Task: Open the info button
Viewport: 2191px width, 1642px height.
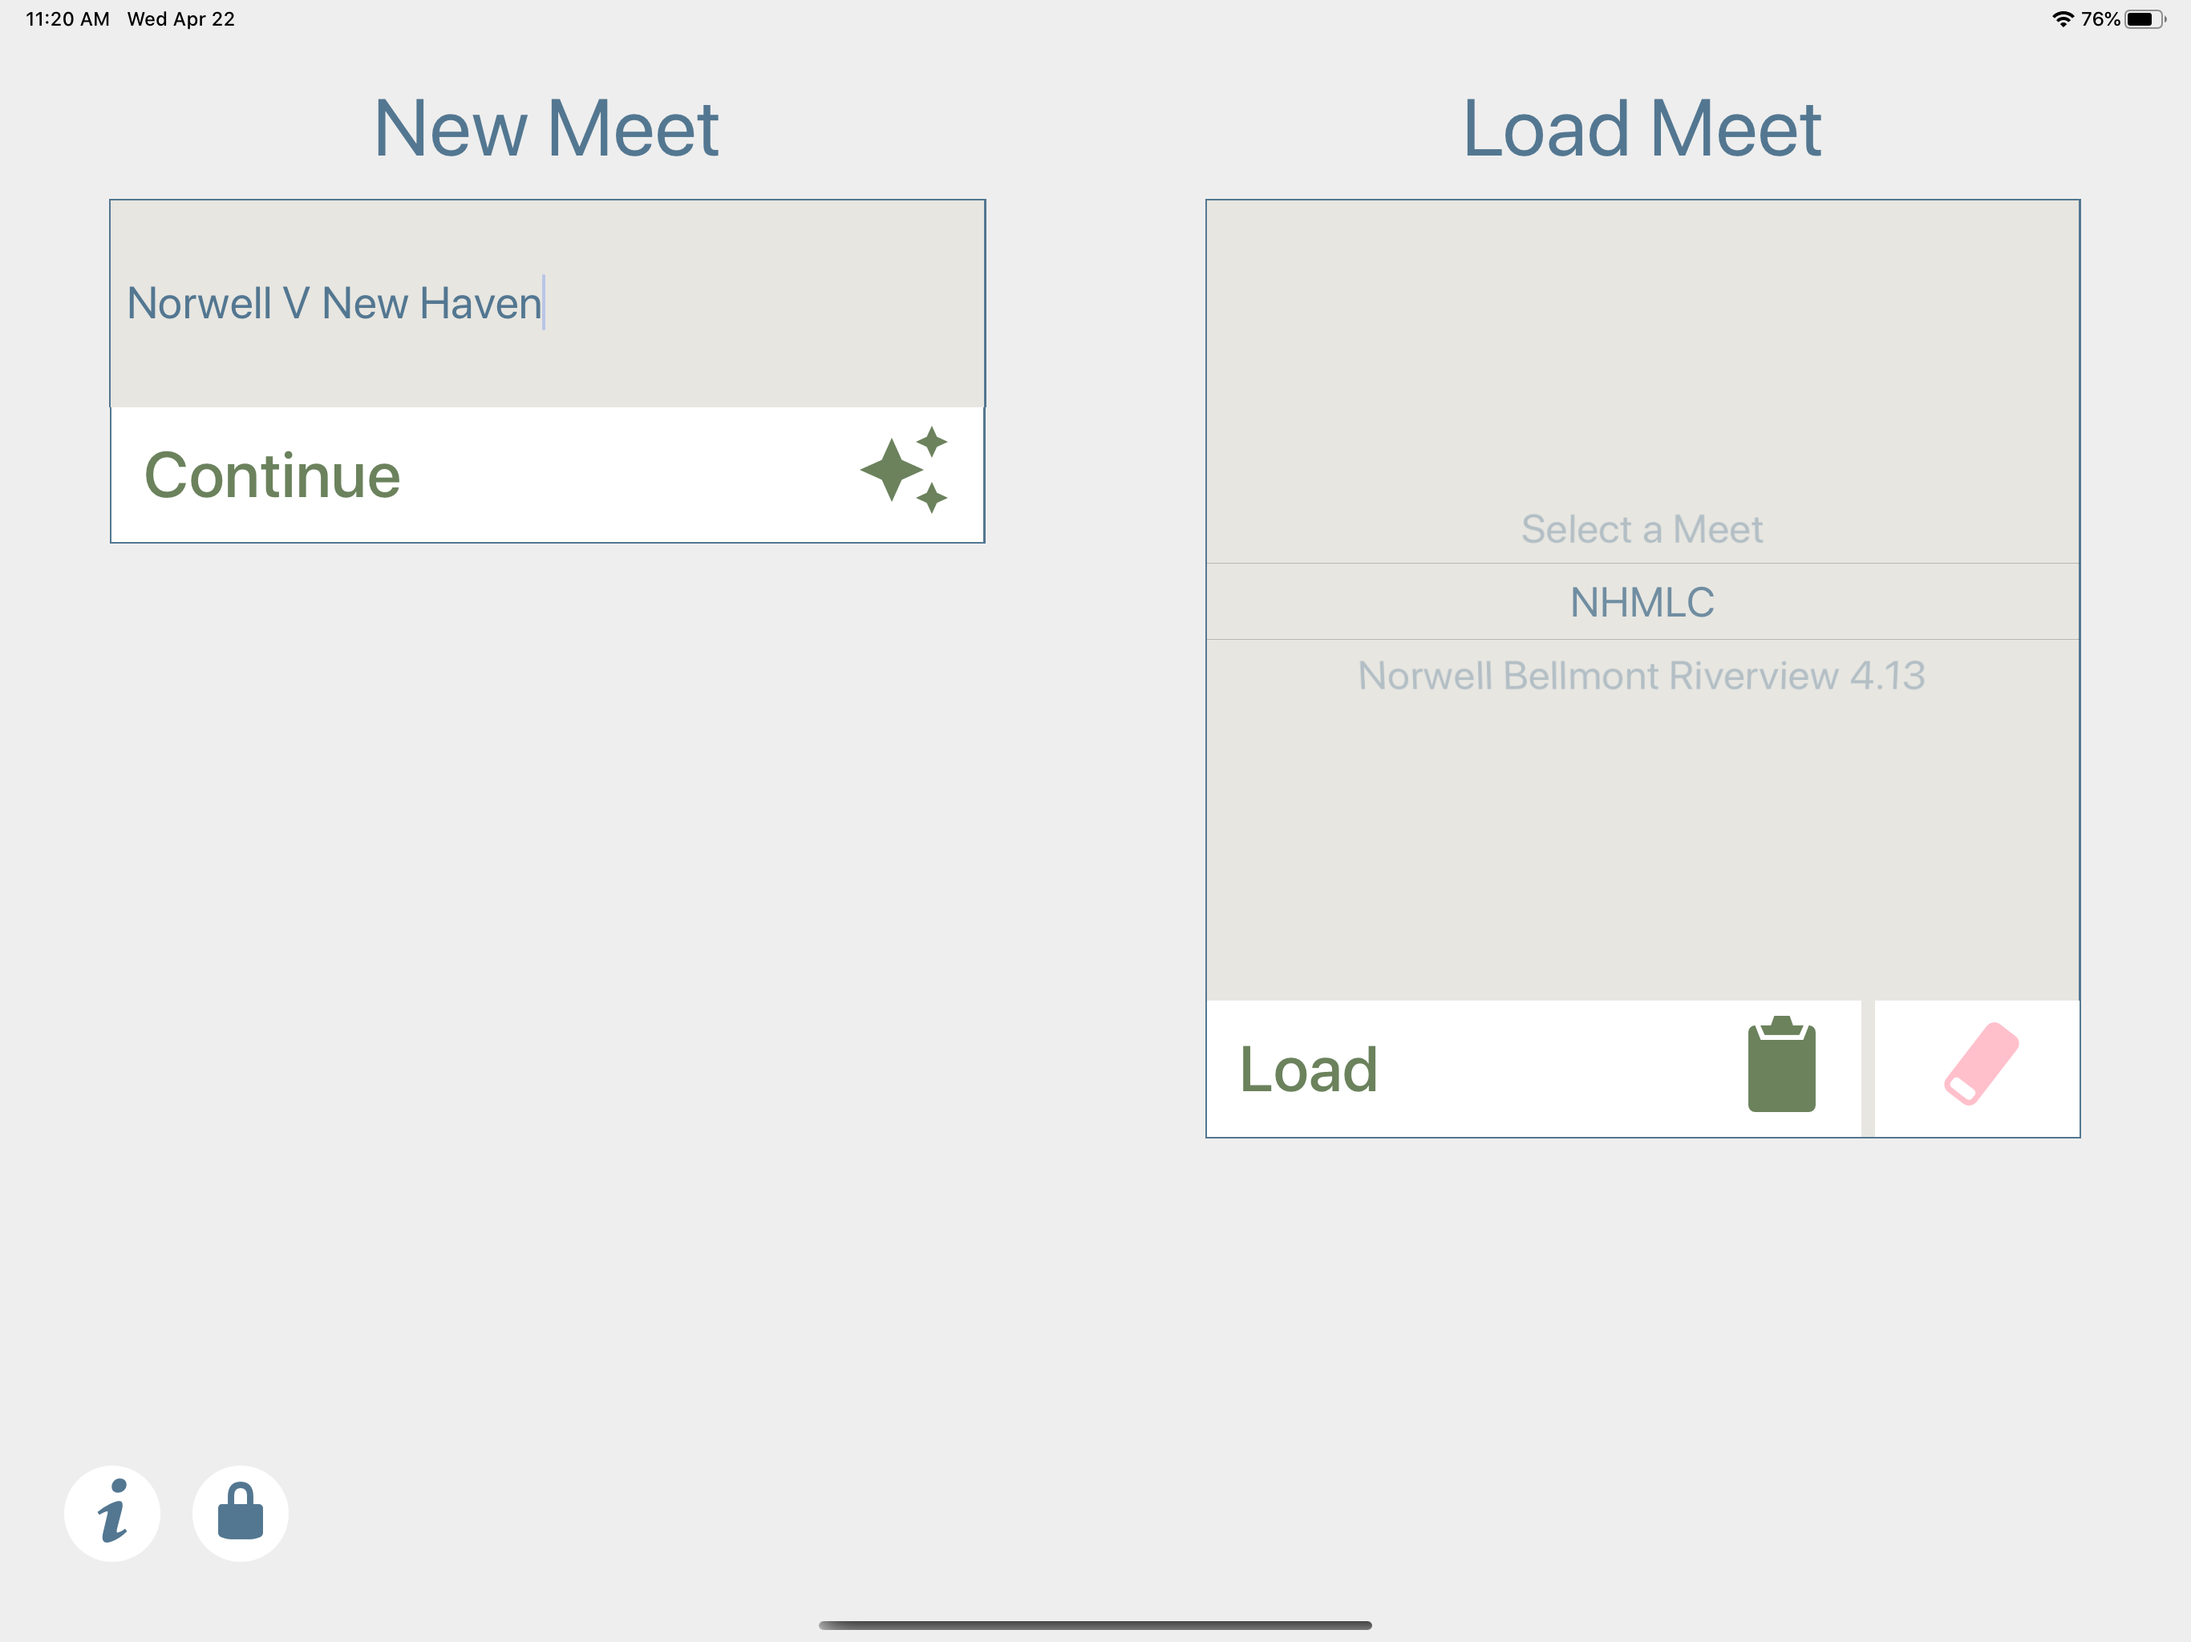Action: (x=112, y=1513)
